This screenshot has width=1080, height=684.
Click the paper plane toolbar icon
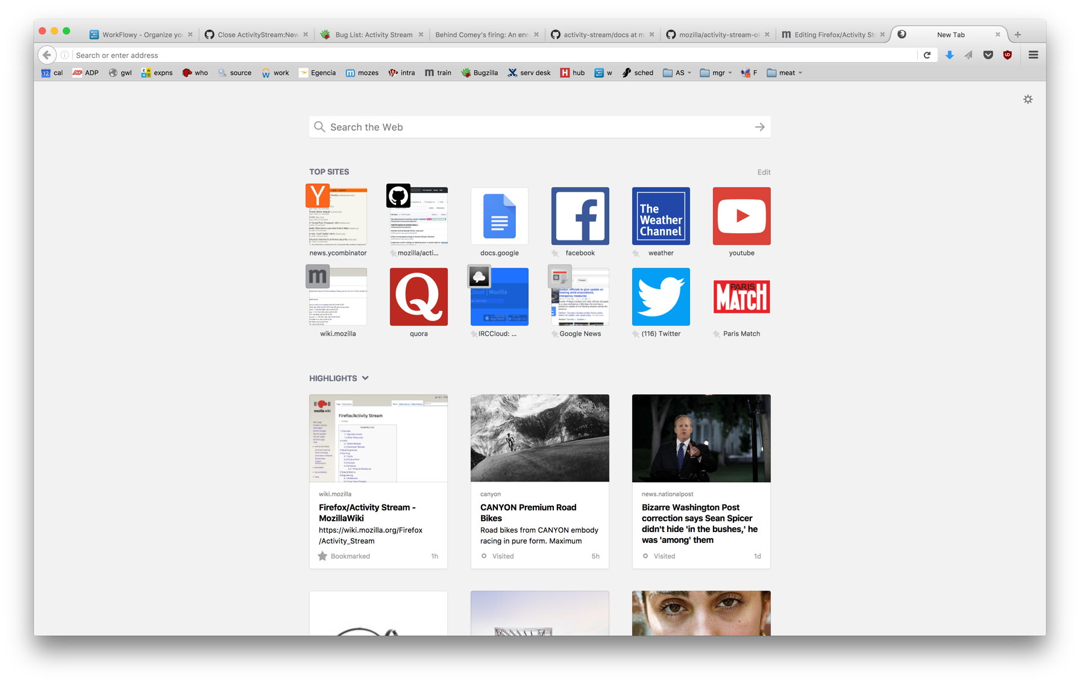[969, 55]
